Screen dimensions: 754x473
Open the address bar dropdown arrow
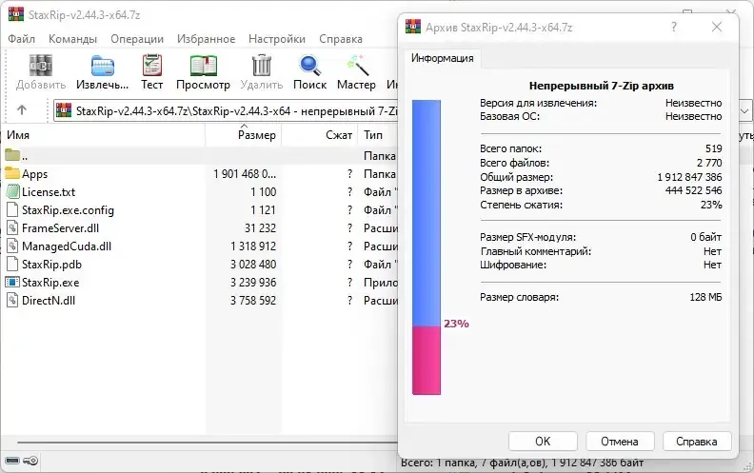pyautogui.click(x=744, y=111)
